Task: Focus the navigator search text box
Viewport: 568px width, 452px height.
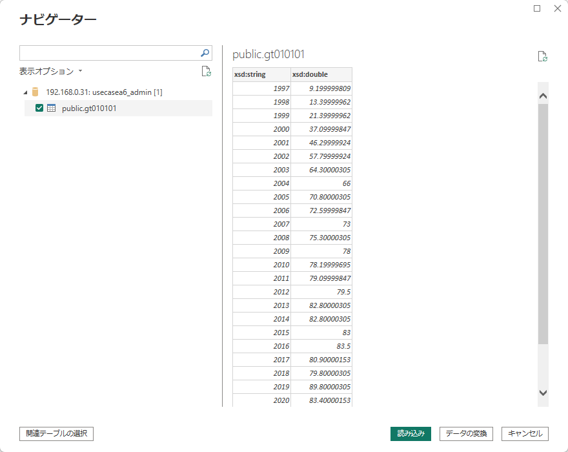Action: click(108, 53)
